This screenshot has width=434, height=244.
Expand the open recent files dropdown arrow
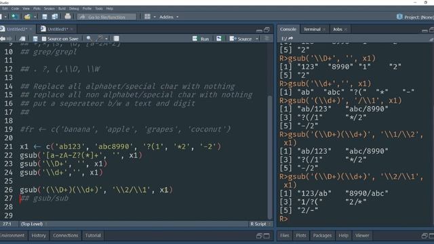35,17
